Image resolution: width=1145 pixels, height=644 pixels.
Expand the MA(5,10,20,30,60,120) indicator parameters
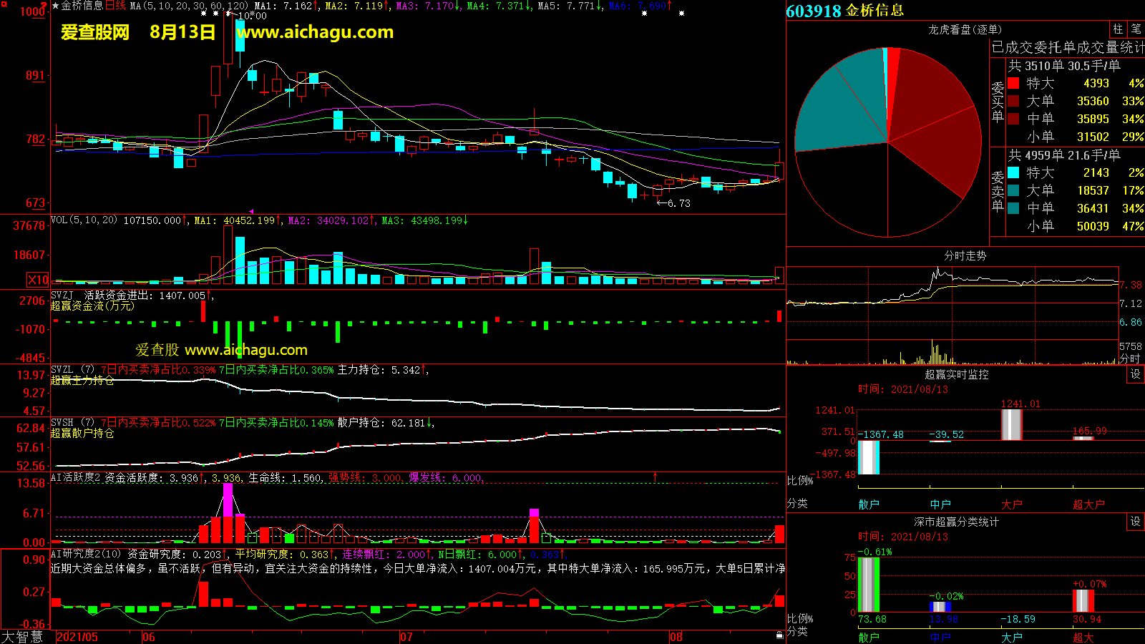click(x=189, y=6)
